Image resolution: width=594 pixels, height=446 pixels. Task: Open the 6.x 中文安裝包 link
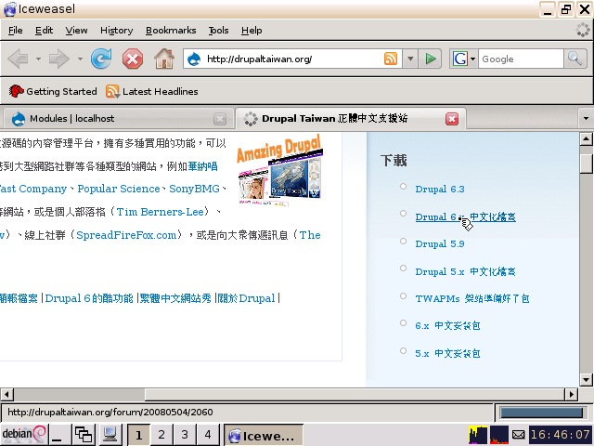tap(447, 326)
